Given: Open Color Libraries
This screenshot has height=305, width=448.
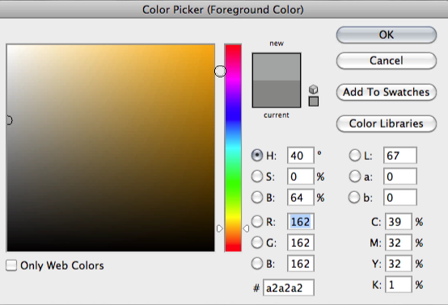Looking at the screenshot, I should coord(387,123).
